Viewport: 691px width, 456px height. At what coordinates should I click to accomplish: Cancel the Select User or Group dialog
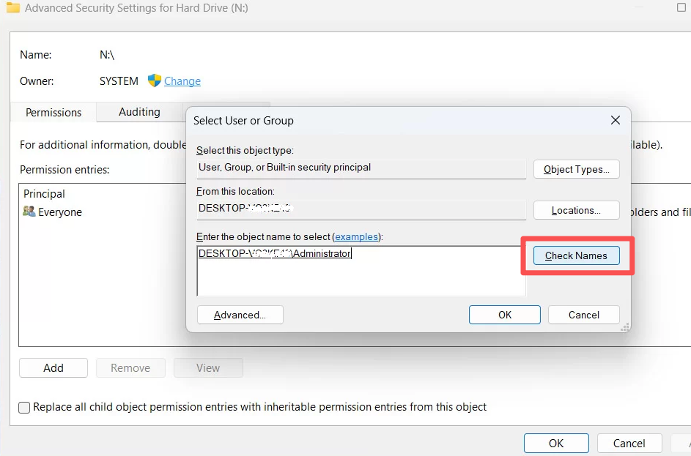(584, 315)
